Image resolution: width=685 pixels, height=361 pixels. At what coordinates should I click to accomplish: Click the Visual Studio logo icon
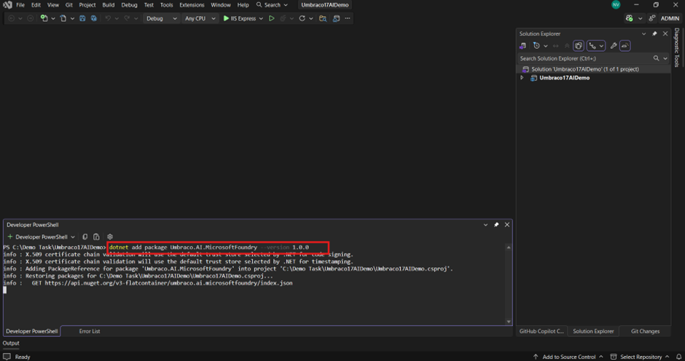(7, 5)
